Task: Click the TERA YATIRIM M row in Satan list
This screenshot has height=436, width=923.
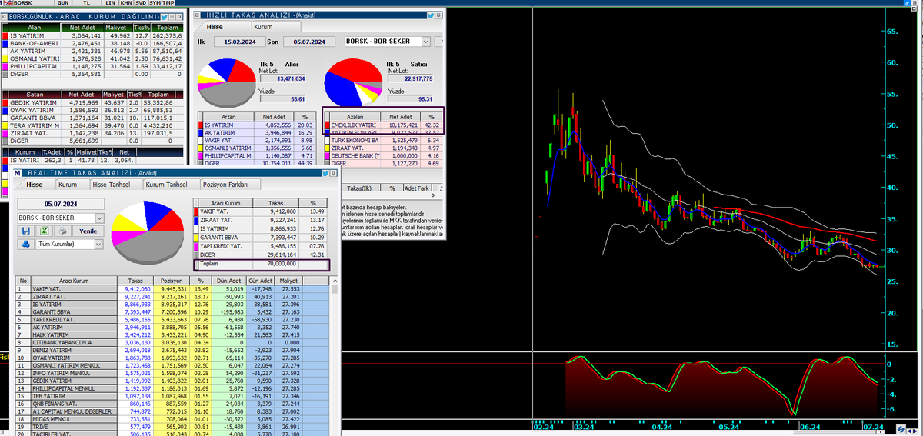Action: coord(93,125)
